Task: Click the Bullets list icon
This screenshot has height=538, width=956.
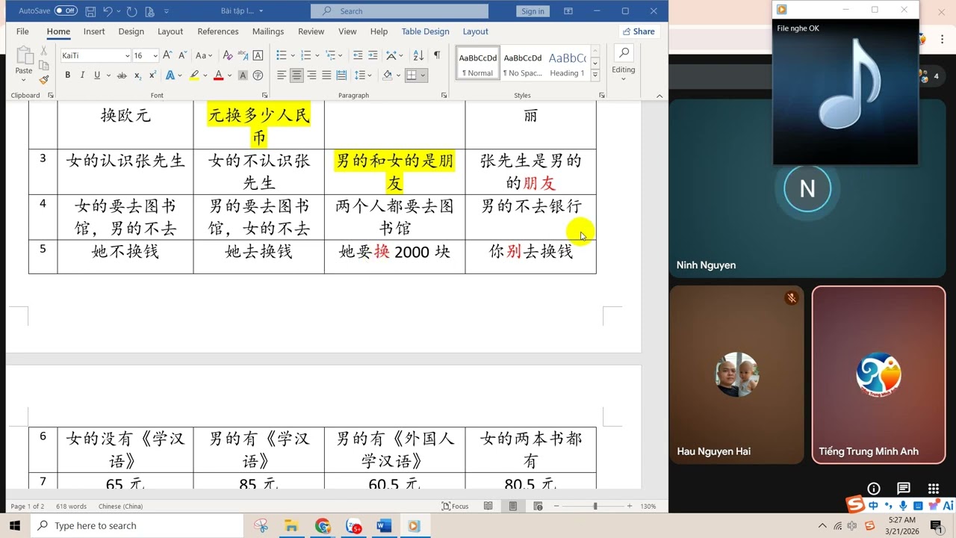Action: pos(281,55)
